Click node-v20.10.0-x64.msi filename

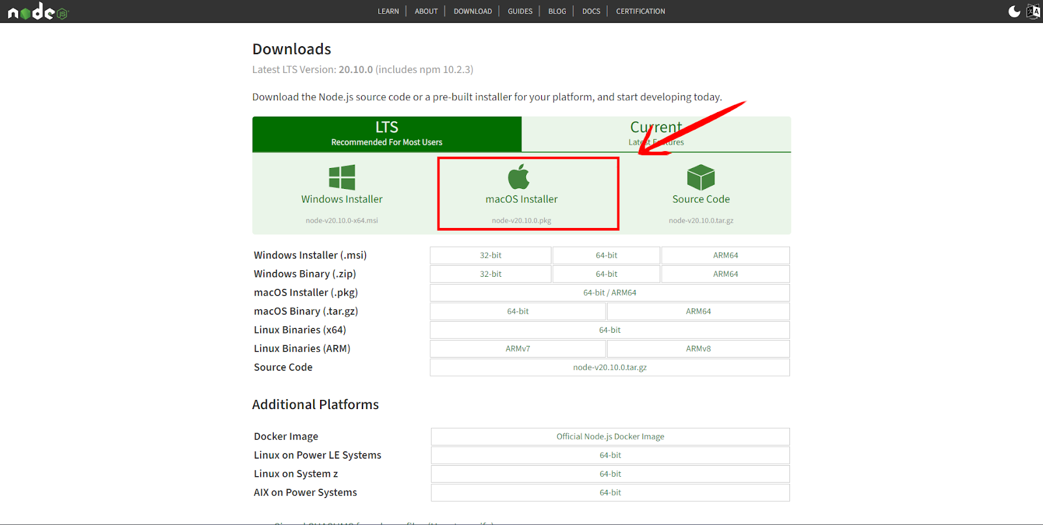[x=342, y=221]
